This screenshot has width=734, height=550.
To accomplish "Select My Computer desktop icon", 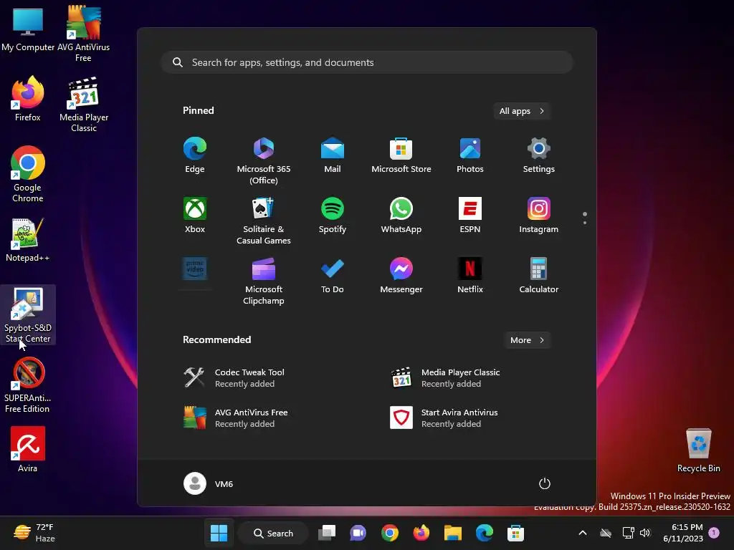I will (x=28, y=29).
